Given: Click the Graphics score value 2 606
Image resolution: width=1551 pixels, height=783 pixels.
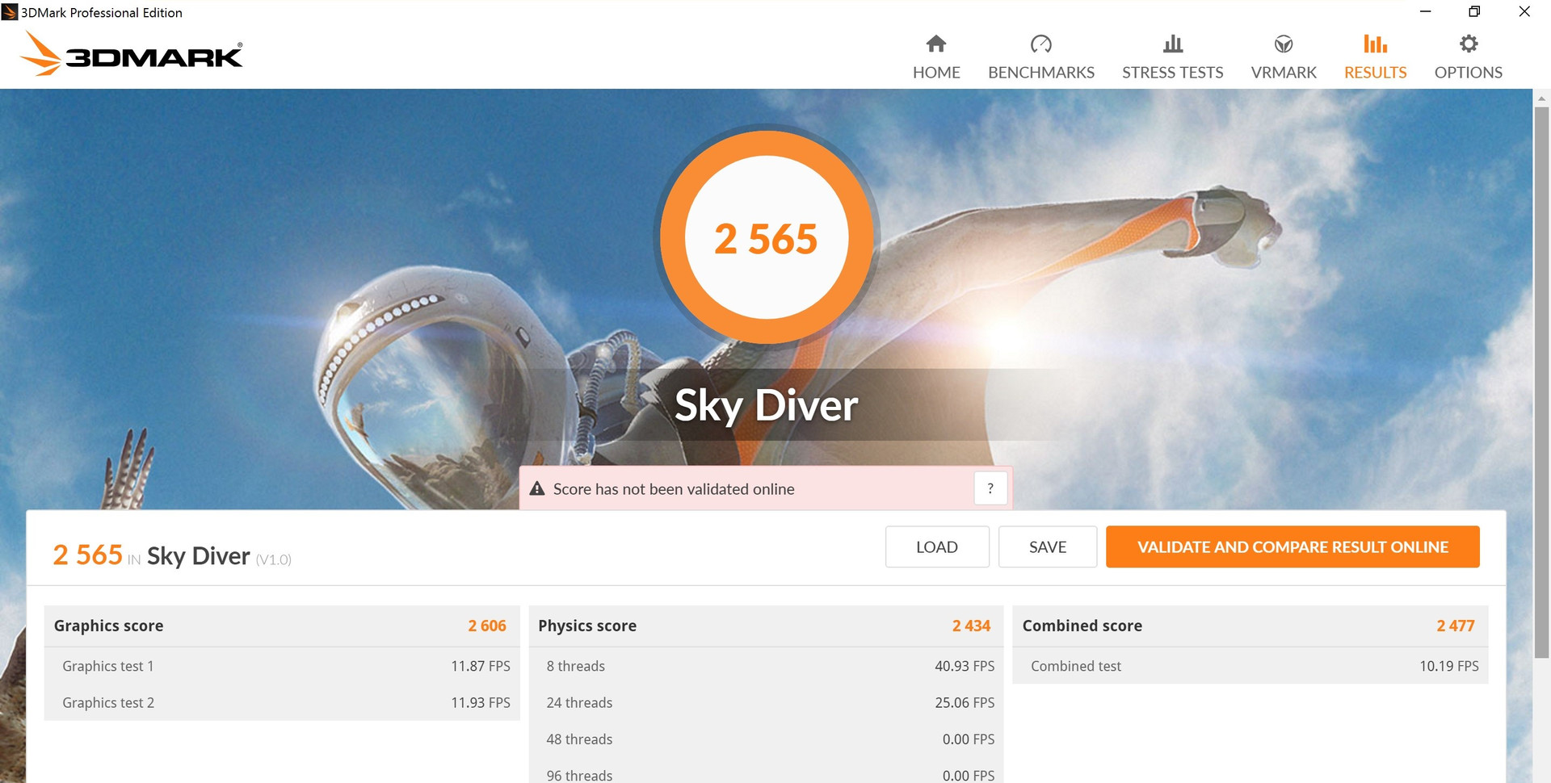Looking at the screenshot, I should [x=487, y=626].
